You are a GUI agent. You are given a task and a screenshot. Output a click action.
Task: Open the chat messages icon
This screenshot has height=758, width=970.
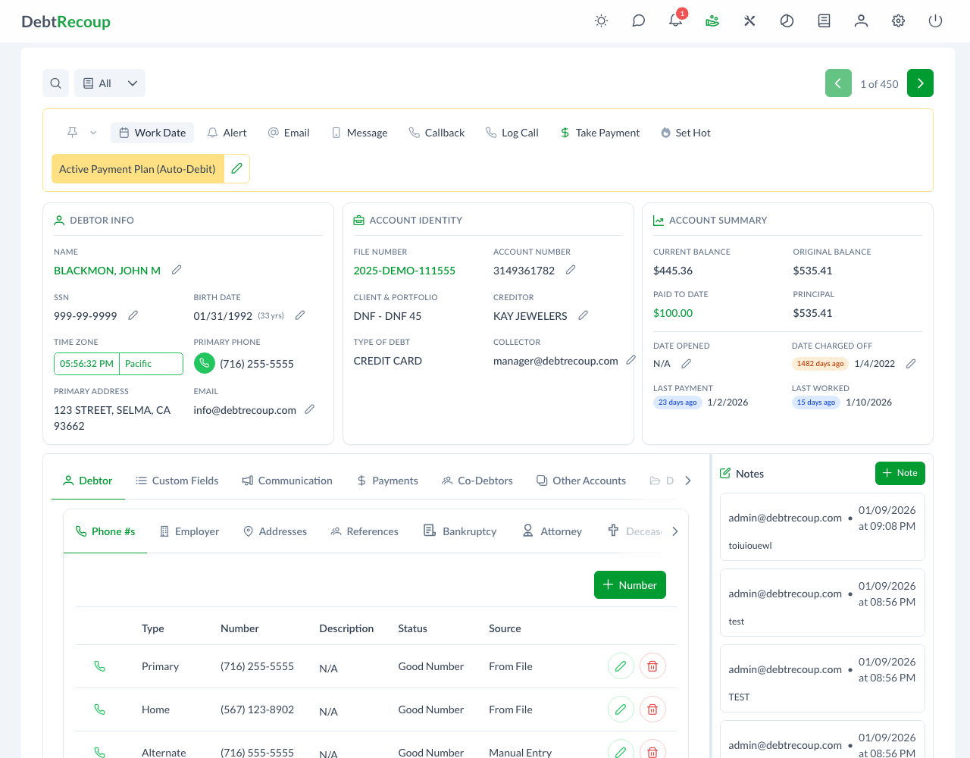(638, 21)
